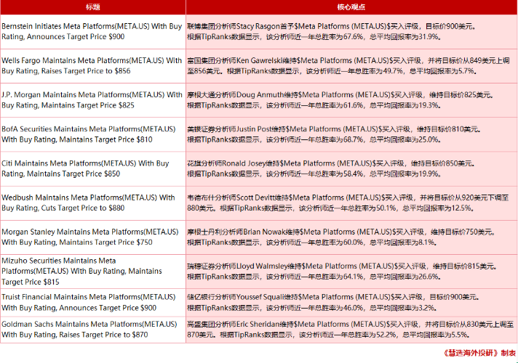Select the Truist Financial Maintains Meta title cell

tap(93, 303)
